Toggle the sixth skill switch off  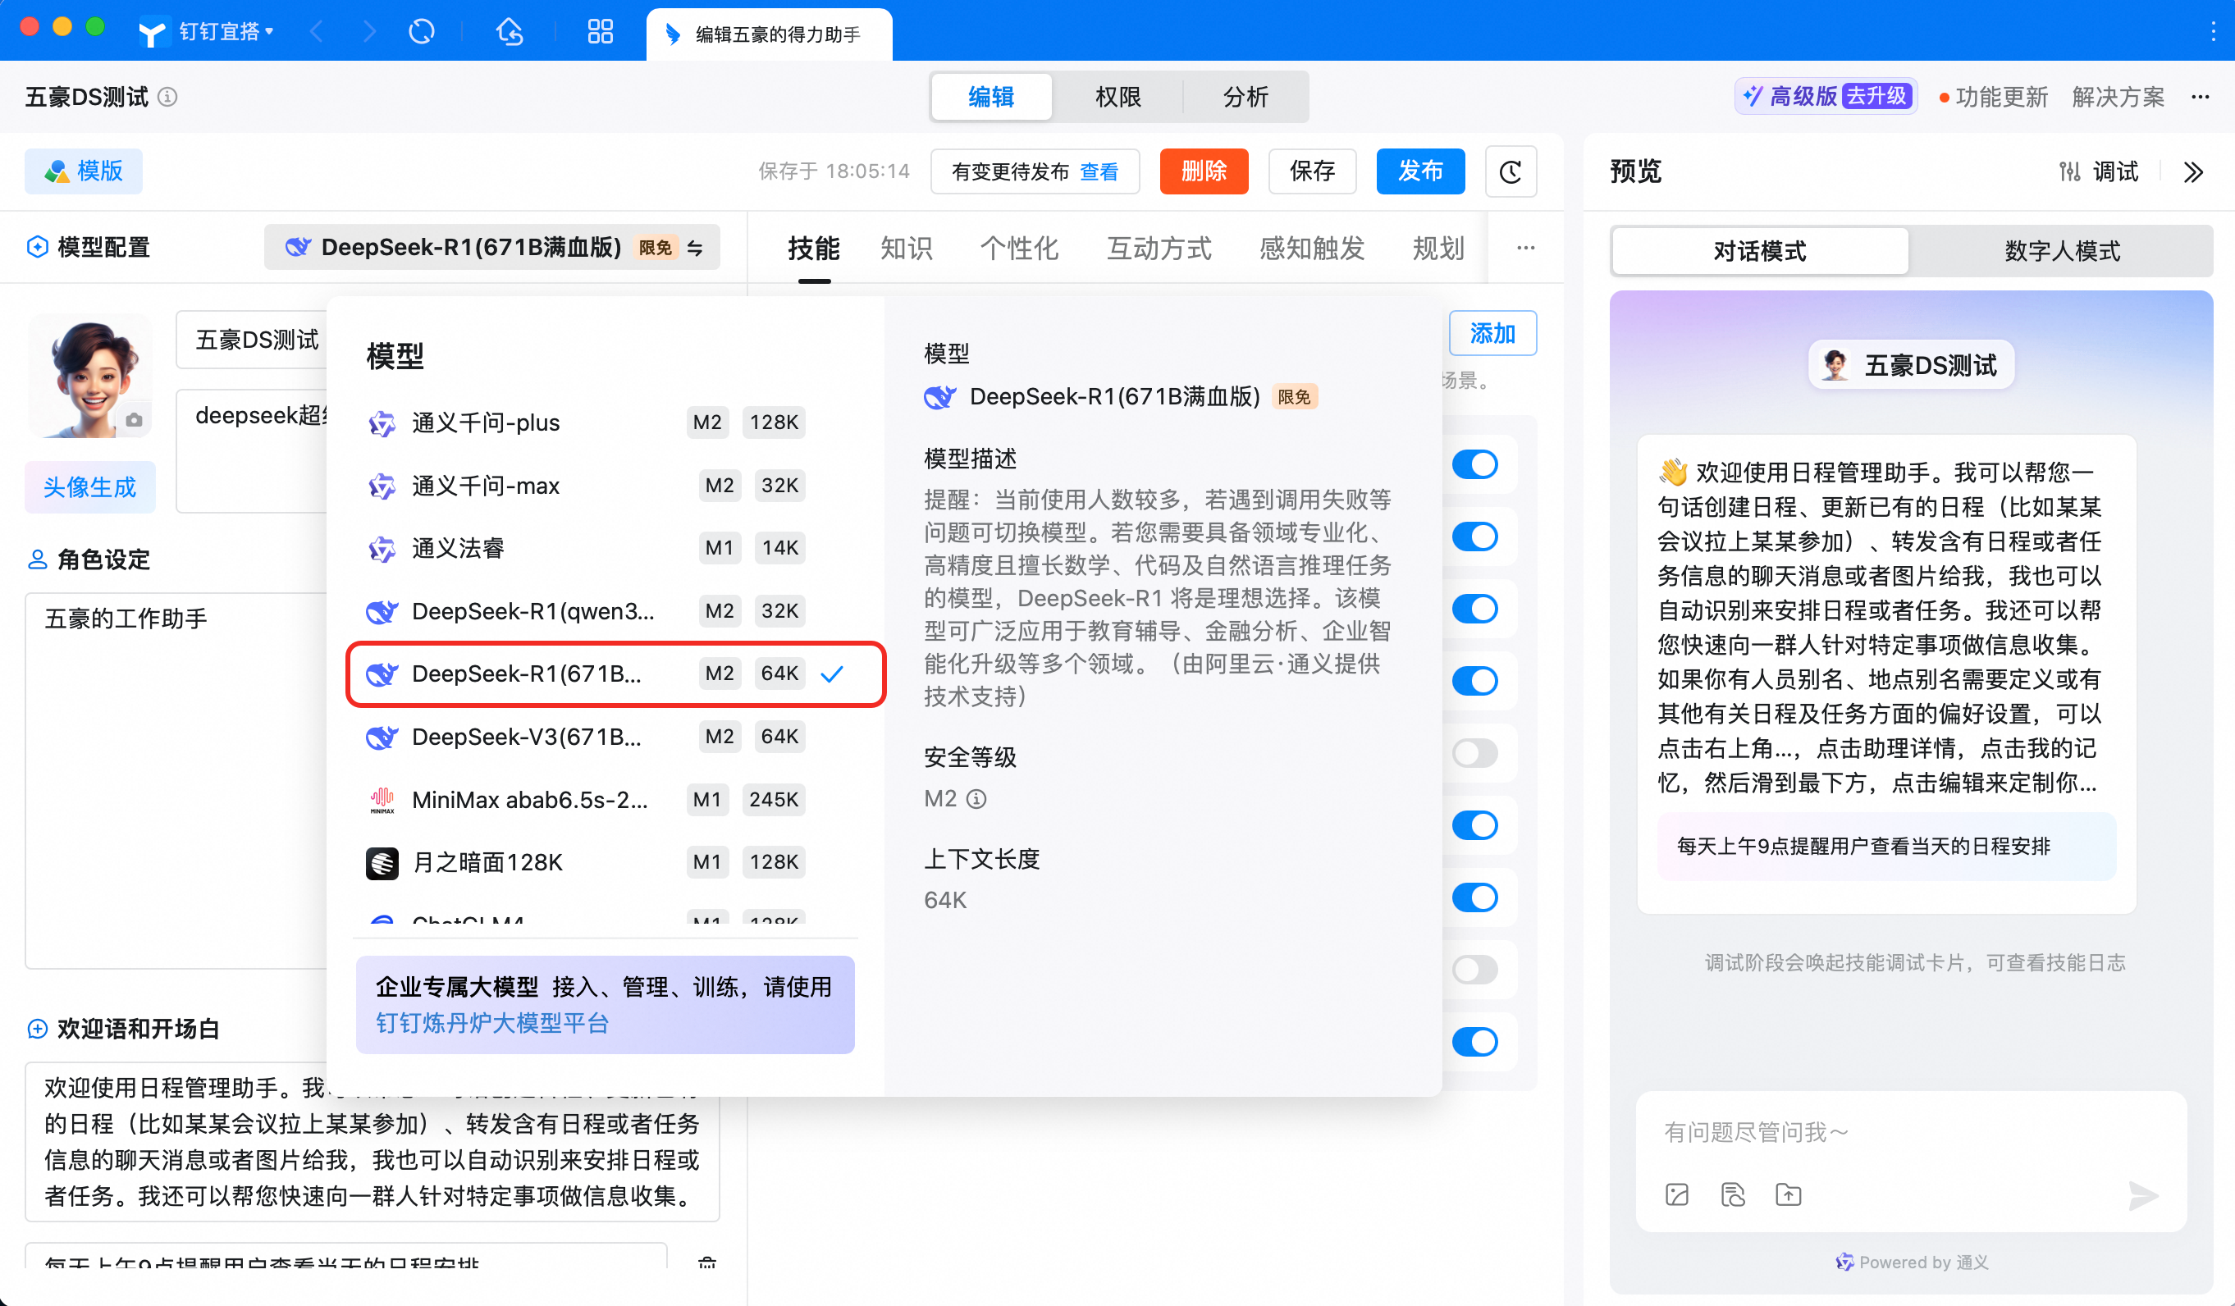pyautogui.click(x=1476, y=825)
